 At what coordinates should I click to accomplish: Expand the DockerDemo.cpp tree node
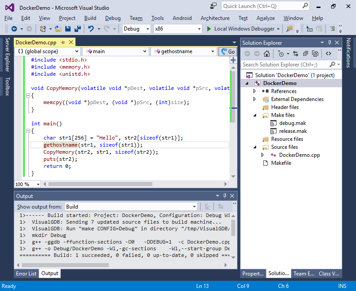262,155
